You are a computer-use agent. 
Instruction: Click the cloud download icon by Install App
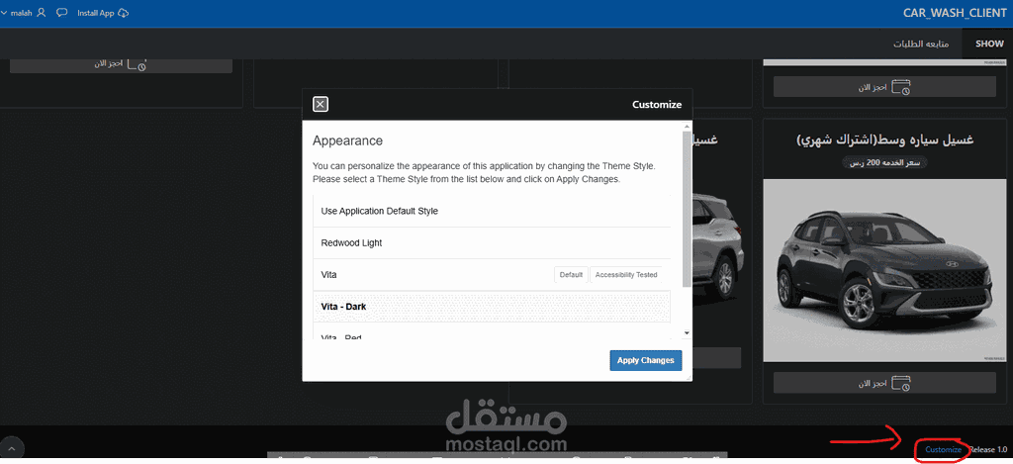[x=123, y=13]
